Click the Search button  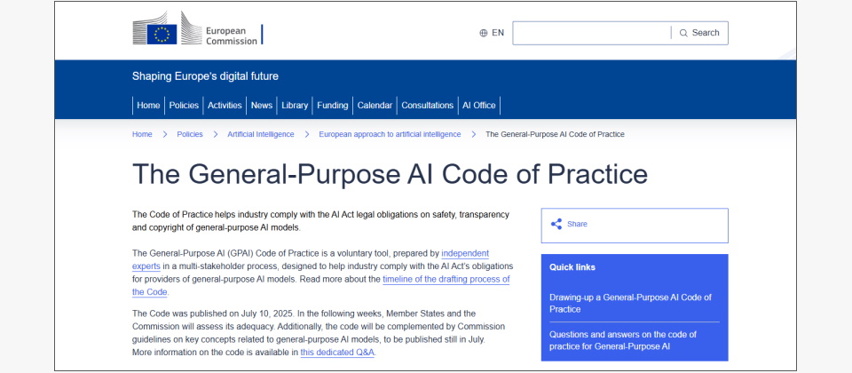tap(700, 33)
